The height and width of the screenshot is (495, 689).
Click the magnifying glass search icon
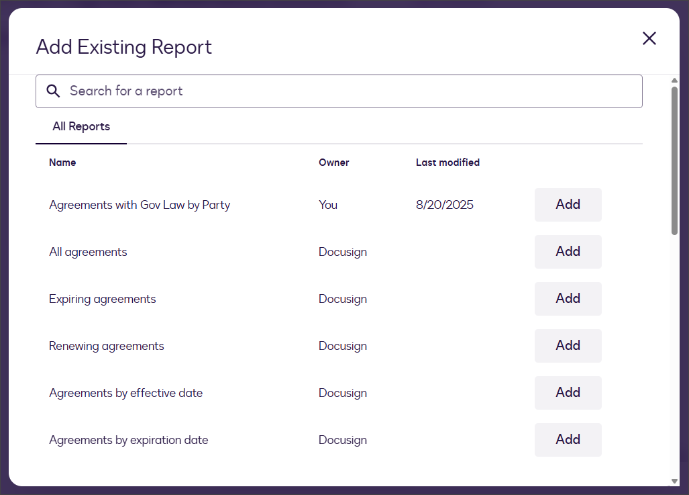pyautogui.click(x=53, y=91)
